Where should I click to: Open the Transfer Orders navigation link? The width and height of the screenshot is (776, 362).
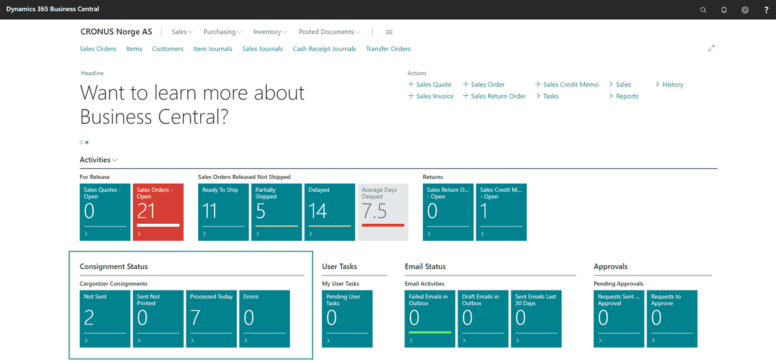click(389, 49)
